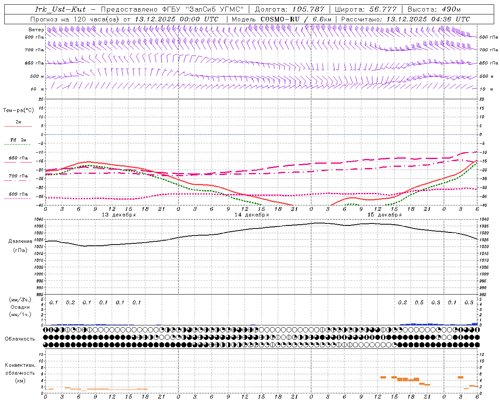The image size is (500, 400).
Task: Click the Тем-ра(°C) temperature panel label
Action: [x=18, y=111]
